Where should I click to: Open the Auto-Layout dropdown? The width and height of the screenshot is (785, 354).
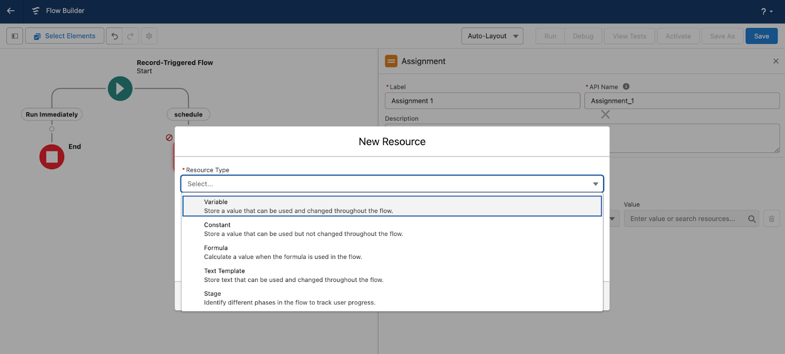pos(492,36)
